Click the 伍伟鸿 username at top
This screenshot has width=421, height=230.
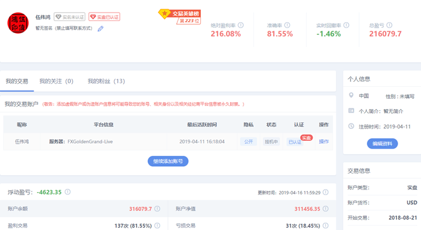(43, 17)
